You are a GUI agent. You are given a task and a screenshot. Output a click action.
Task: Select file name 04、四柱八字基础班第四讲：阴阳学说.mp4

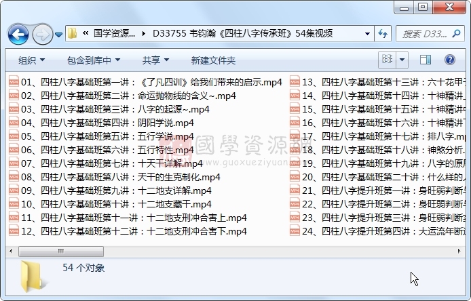[107, 123]
